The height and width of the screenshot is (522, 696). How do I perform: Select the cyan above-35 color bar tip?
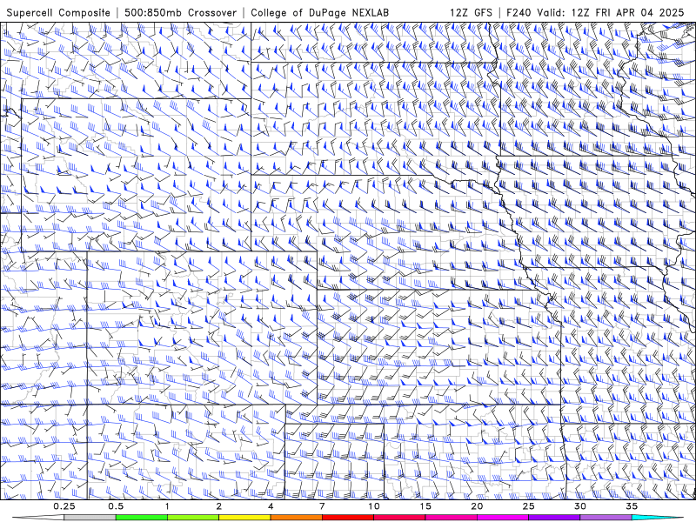click(x=657, y=518)
